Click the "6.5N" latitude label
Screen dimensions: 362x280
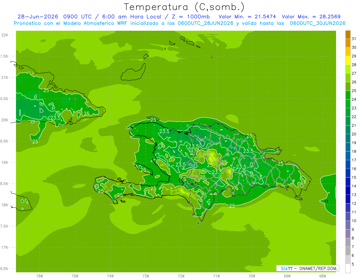[5, 269]
